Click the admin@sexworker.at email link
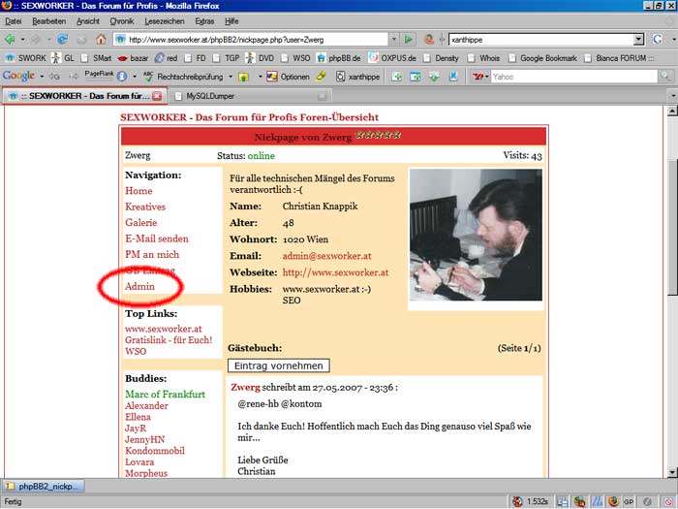The height and width of the screenshot is (509, 678). [327, 256]
